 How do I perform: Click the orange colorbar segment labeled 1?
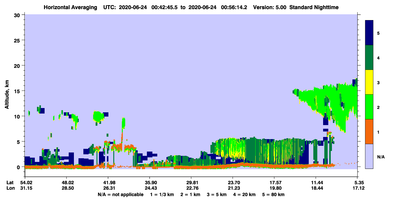[369, 131]
